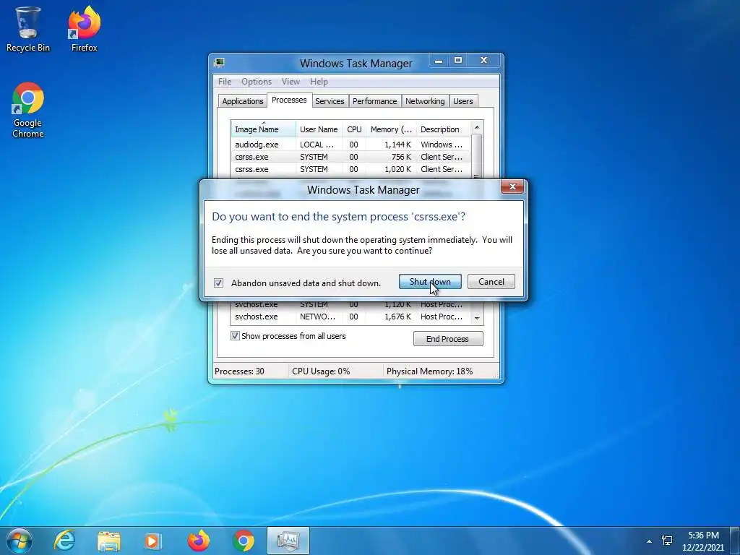Sort by CPU column header
Screen dimensions: 740x555
pyautogui.click(x=354, y=129)
